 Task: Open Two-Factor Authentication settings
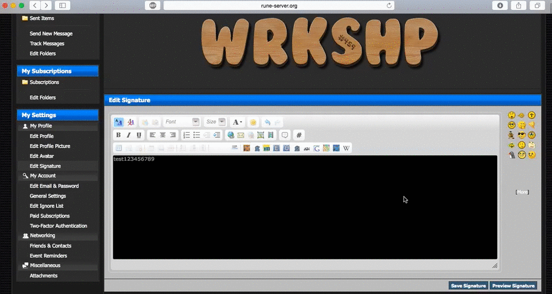[59, 226]
